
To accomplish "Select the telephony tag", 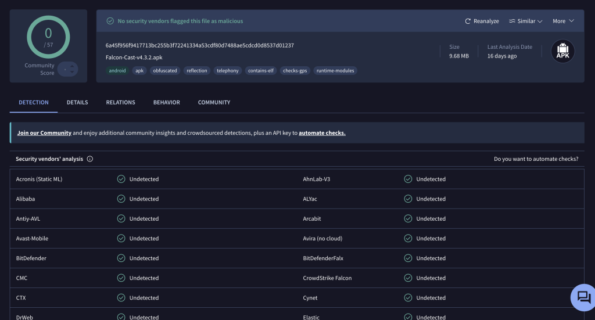I will click(228, 70).
